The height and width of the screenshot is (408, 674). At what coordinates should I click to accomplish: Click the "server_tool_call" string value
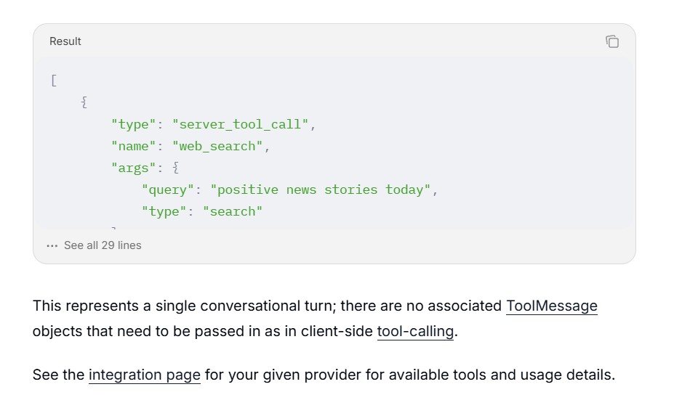[x=240, y=124]
